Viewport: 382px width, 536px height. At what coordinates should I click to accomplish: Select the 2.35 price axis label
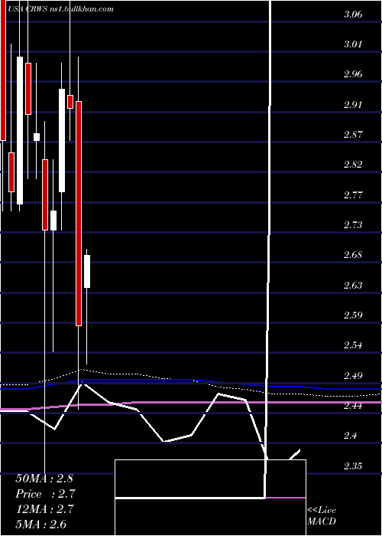353,466
